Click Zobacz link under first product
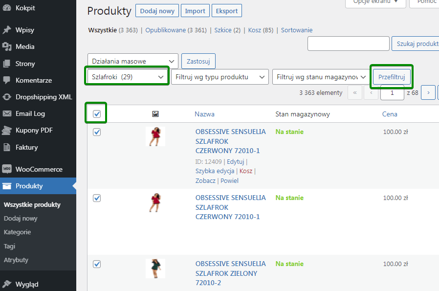This screenshot has width=439, height=291. pyautogui.click(x=205, y=180)
